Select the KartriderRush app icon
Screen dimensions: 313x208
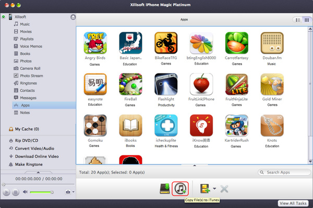point(236,126)
